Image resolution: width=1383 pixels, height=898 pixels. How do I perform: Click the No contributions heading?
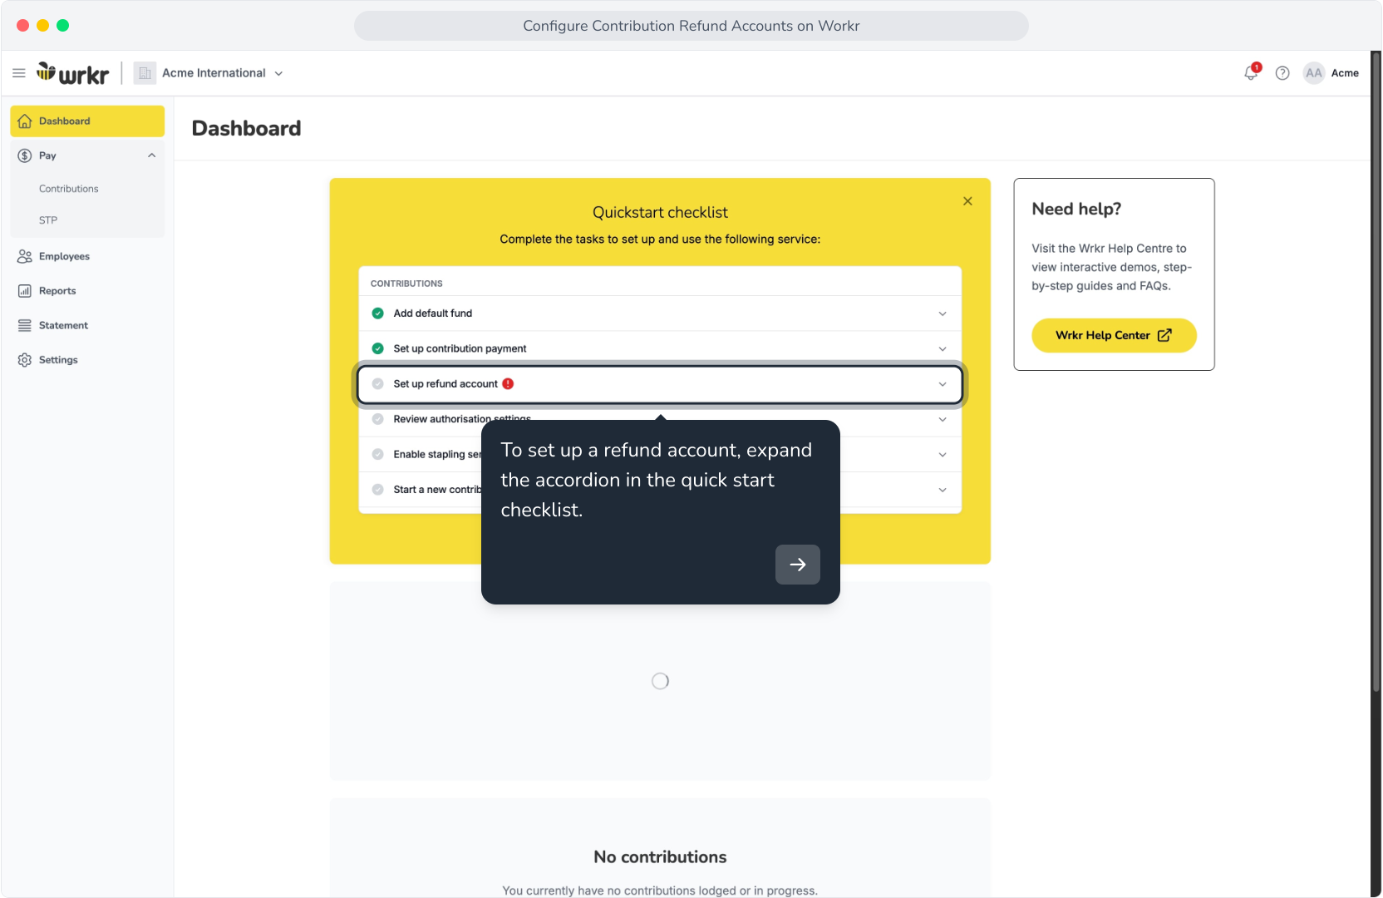[x=660, y=857]
